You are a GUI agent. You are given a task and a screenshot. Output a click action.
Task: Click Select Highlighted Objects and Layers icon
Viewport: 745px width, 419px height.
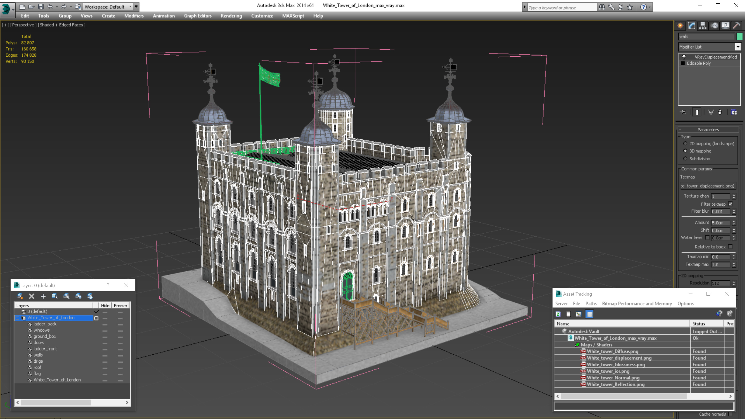pos(55,296)
